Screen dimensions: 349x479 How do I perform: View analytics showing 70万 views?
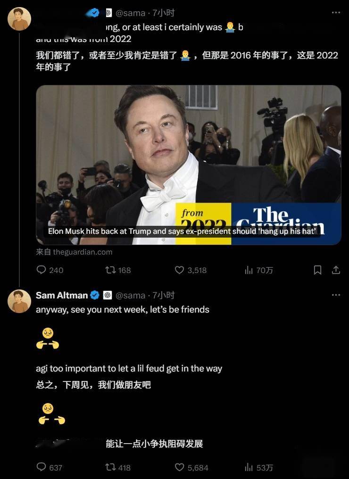(258, 270)
